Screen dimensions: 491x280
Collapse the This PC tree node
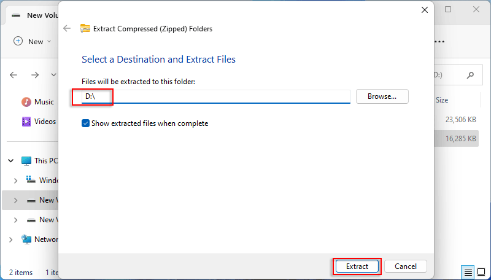(11, 161)
